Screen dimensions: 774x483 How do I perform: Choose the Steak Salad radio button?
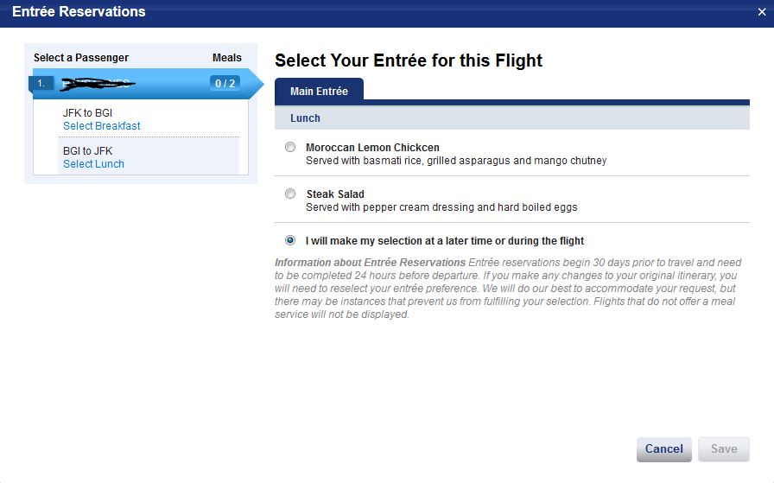(290, 194)
